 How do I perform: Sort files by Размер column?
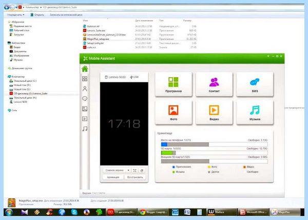tap(187, 21)
